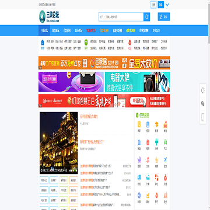Screen dimensions: 210x210
Task: Click the blue post button with pencil icon
Action: pyautogui.click(x=164, y=17)
